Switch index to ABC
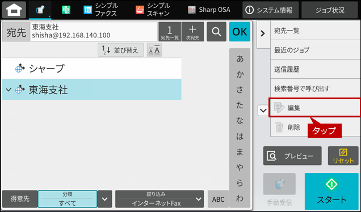 pos(219,199)
